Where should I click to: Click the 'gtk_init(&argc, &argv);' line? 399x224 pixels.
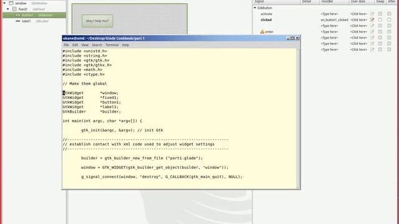(122, 130)
